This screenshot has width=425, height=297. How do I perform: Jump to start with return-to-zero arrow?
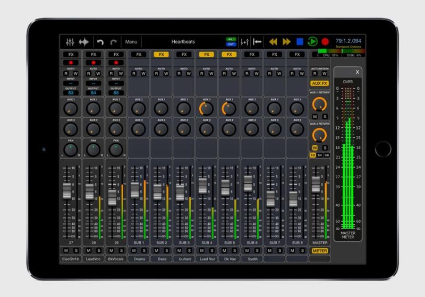point(258,41)
